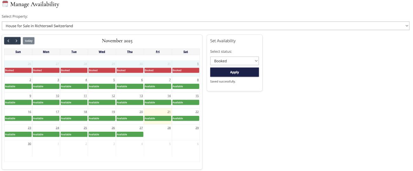Advance to next month with right arrow
This screenshot has height=171, width=413.
[x=17, y=41]
